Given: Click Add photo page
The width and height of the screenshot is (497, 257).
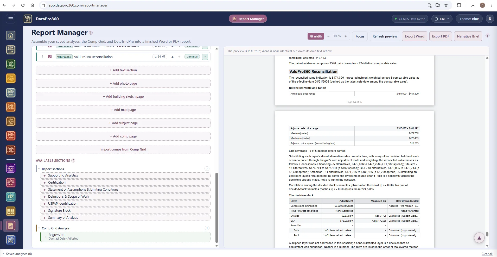Looking at the screenshot, I should (123, 84).
